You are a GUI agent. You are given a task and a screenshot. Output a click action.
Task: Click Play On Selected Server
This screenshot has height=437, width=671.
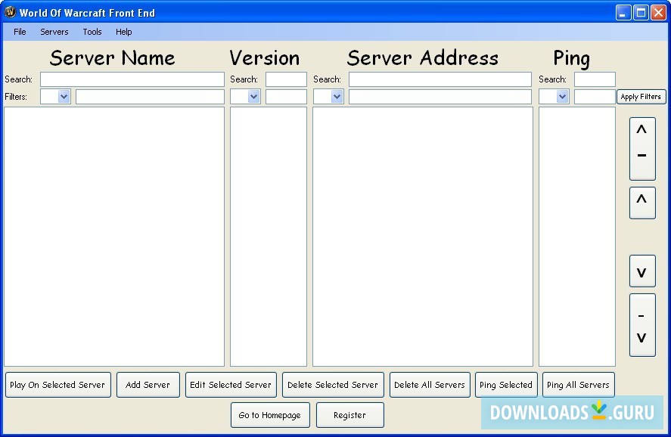click(57, 385)
